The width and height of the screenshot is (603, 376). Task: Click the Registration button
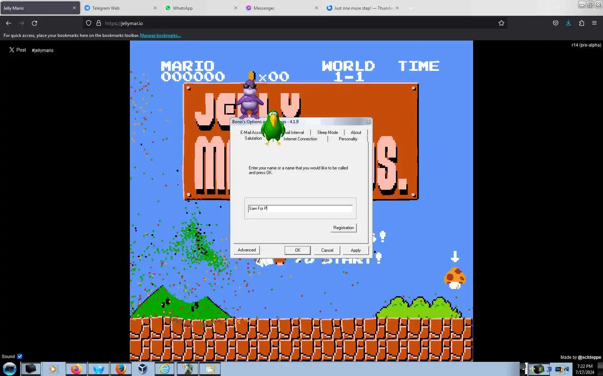343,228
